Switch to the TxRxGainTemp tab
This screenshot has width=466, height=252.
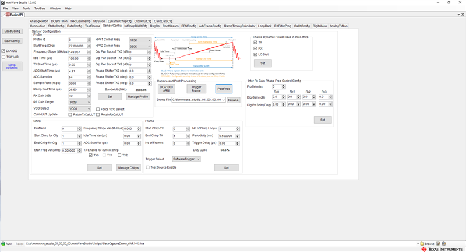click(80, 22)
